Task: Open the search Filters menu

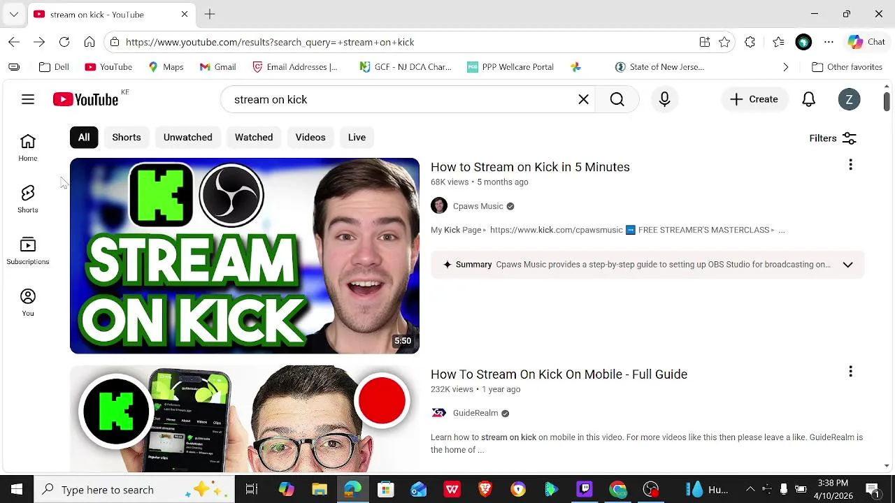Action: (x=833, y=138)
